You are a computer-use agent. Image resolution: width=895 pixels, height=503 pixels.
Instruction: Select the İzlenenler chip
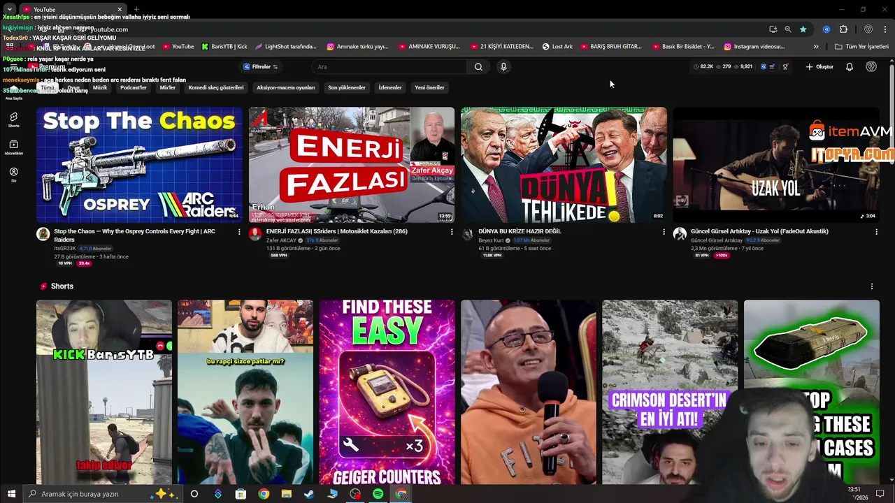point(390,88)
